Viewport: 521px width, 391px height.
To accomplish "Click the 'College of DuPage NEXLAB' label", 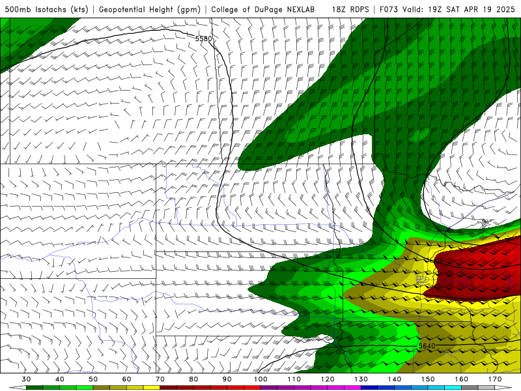I will [263, 9].
